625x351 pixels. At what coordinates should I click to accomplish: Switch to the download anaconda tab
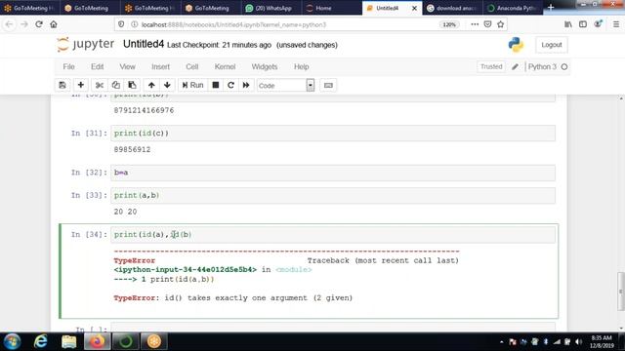[451, 8]
